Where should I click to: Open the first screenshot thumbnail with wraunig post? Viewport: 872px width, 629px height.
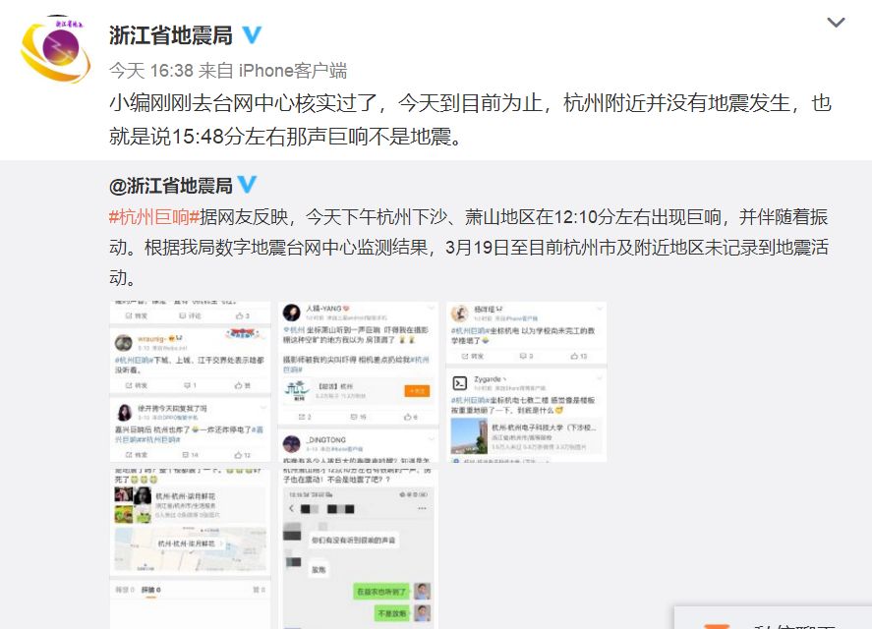190,381
